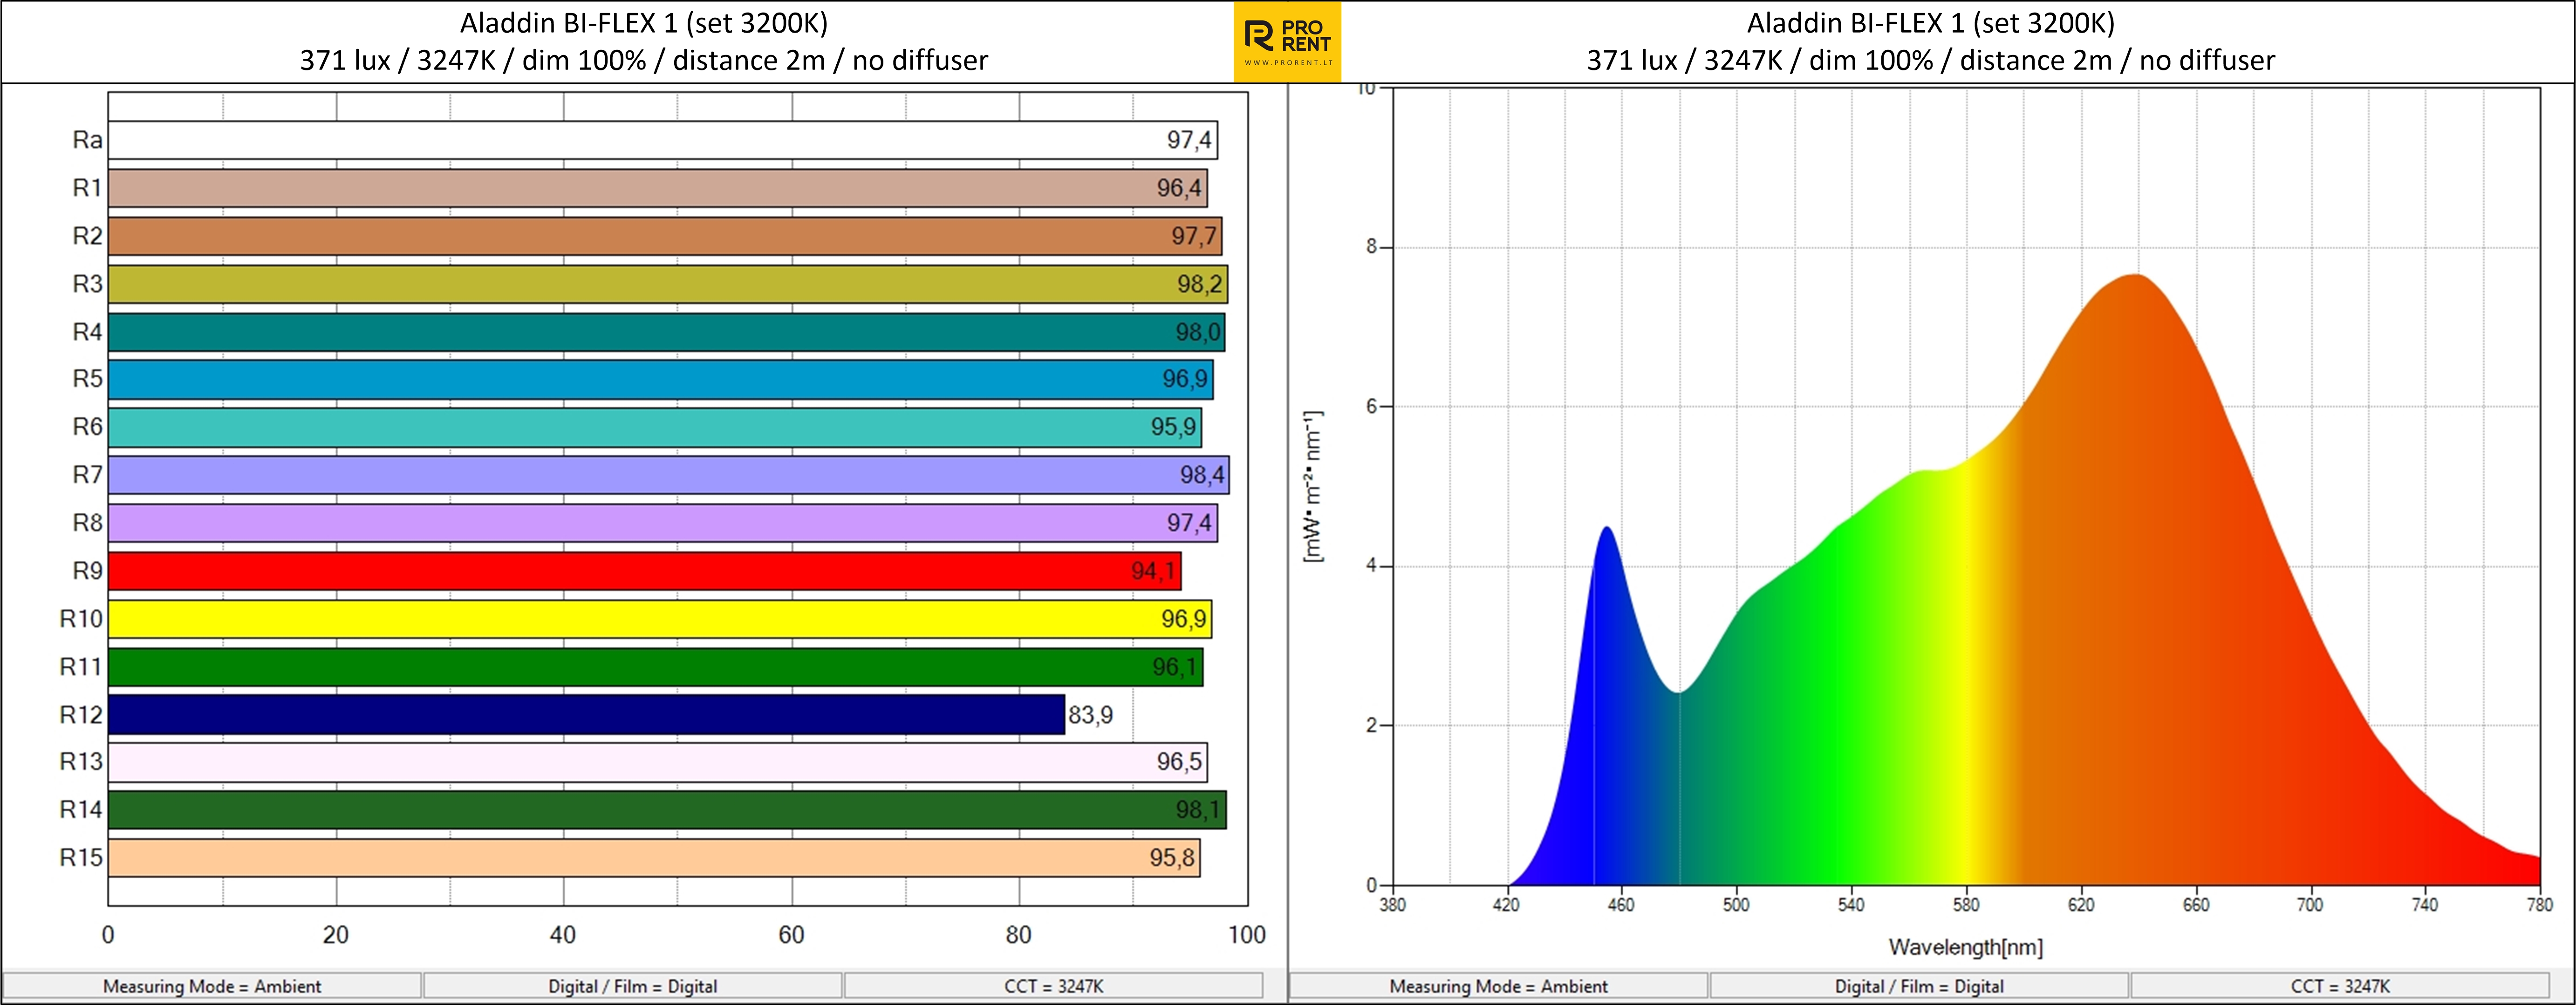
Task: Click the Ra row label
Action: pos(87,140)
